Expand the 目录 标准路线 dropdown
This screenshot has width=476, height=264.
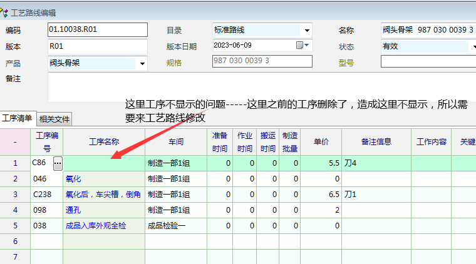(x=307, y=31)
